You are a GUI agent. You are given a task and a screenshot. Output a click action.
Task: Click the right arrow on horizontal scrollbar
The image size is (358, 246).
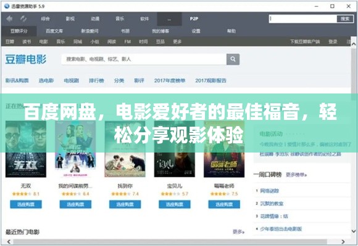click(x=343, y=242)
